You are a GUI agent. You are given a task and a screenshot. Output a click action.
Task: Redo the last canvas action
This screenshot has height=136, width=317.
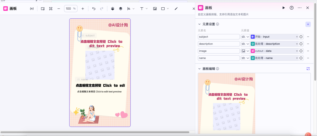click(102, 9)
